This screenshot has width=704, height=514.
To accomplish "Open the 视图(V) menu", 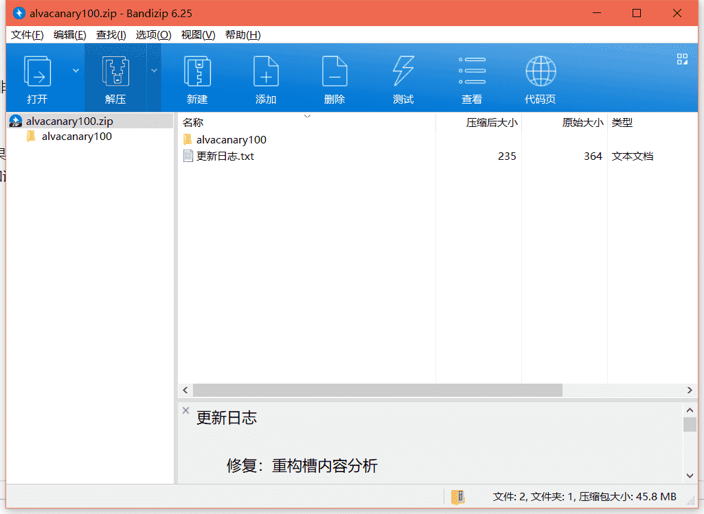I will 198,35.
